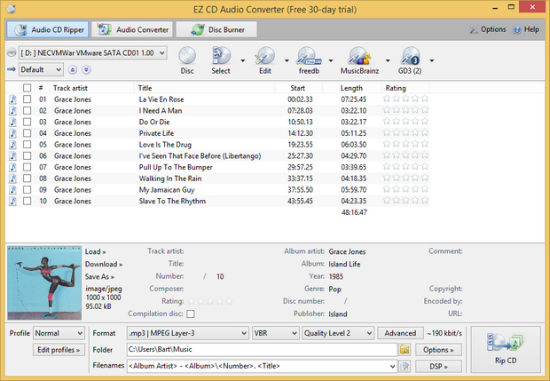Click the application icon in the title bar

[12, 9]
